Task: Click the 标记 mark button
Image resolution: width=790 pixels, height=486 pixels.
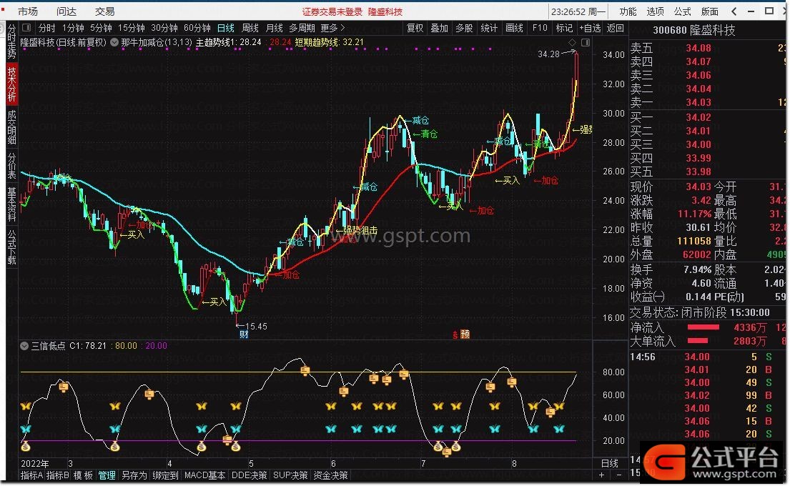Action: [564, 28]
